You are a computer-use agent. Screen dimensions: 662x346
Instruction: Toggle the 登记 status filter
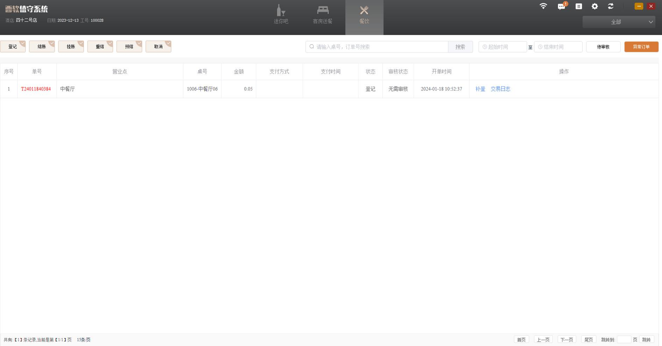click(13, 47)
